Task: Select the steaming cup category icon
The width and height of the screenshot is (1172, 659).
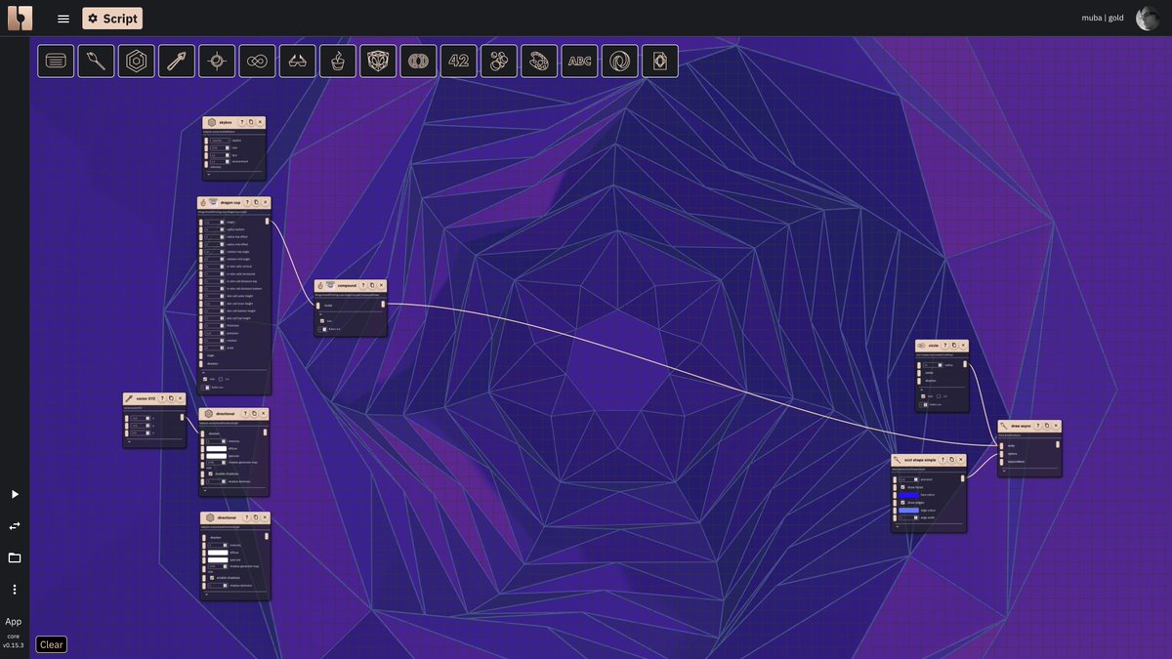Action: click(x=338, y=61)
